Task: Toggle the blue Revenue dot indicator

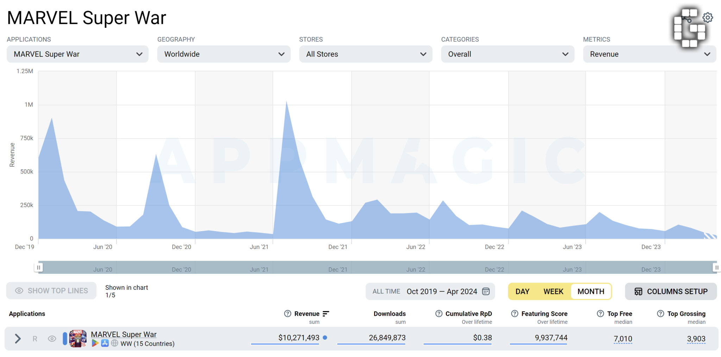Action: pyautogui.click(x=325, y=338)
